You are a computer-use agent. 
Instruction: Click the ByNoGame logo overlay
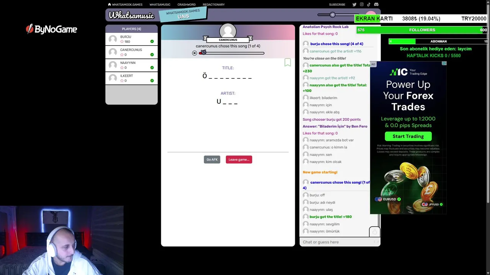pos(51,29)
